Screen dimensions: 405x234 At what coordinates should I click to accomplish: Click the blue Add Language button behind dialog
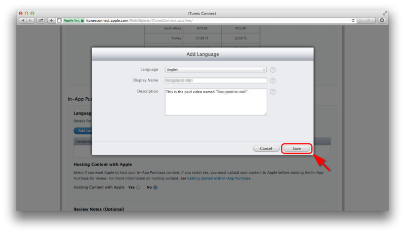83,131
